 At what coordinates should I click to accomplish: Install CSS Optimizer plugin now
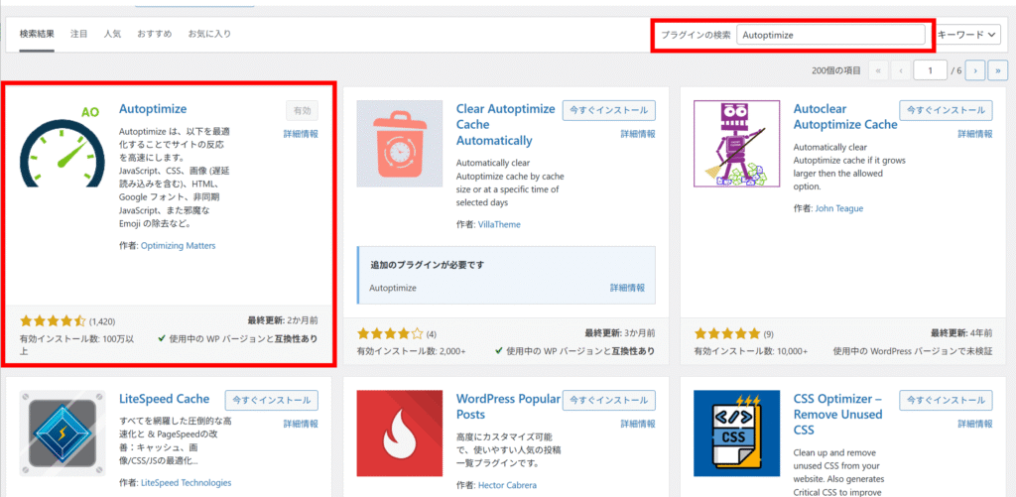point(946,400)
